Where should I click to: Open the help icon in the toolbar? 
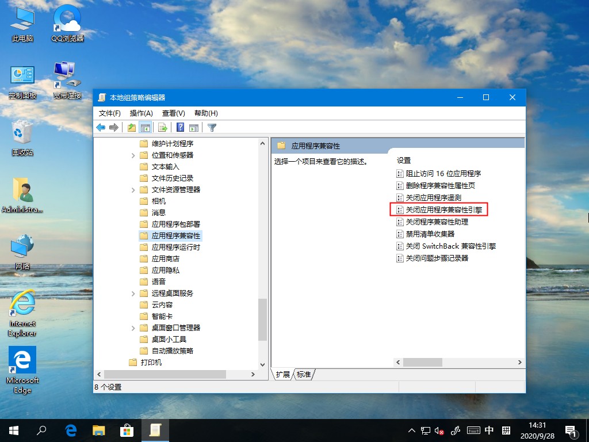coord(181,127)
